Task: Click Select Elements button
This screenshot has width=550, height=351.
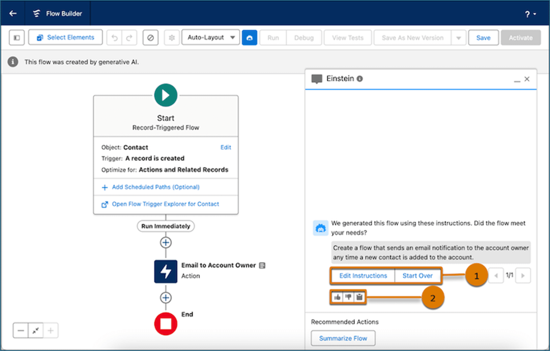Action: pyautogui.click(x=66, y=38)
